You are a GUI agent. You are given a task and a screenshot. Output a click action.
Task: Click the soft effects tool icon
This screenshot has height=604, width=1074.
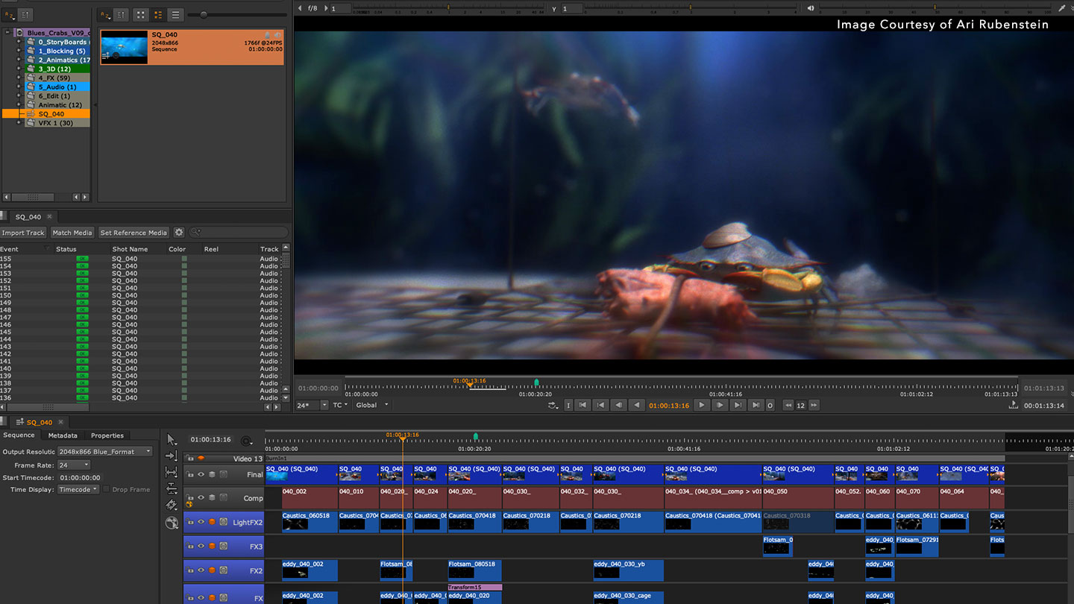tap(172, 523)
